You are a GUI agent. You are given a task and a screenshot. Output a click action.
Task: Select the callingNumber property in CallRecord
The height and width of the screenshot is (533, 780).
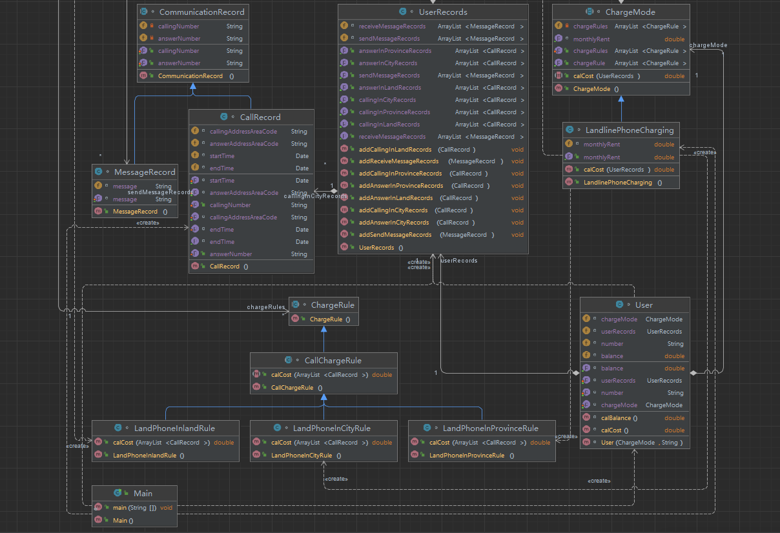click(x=251, y=205)
